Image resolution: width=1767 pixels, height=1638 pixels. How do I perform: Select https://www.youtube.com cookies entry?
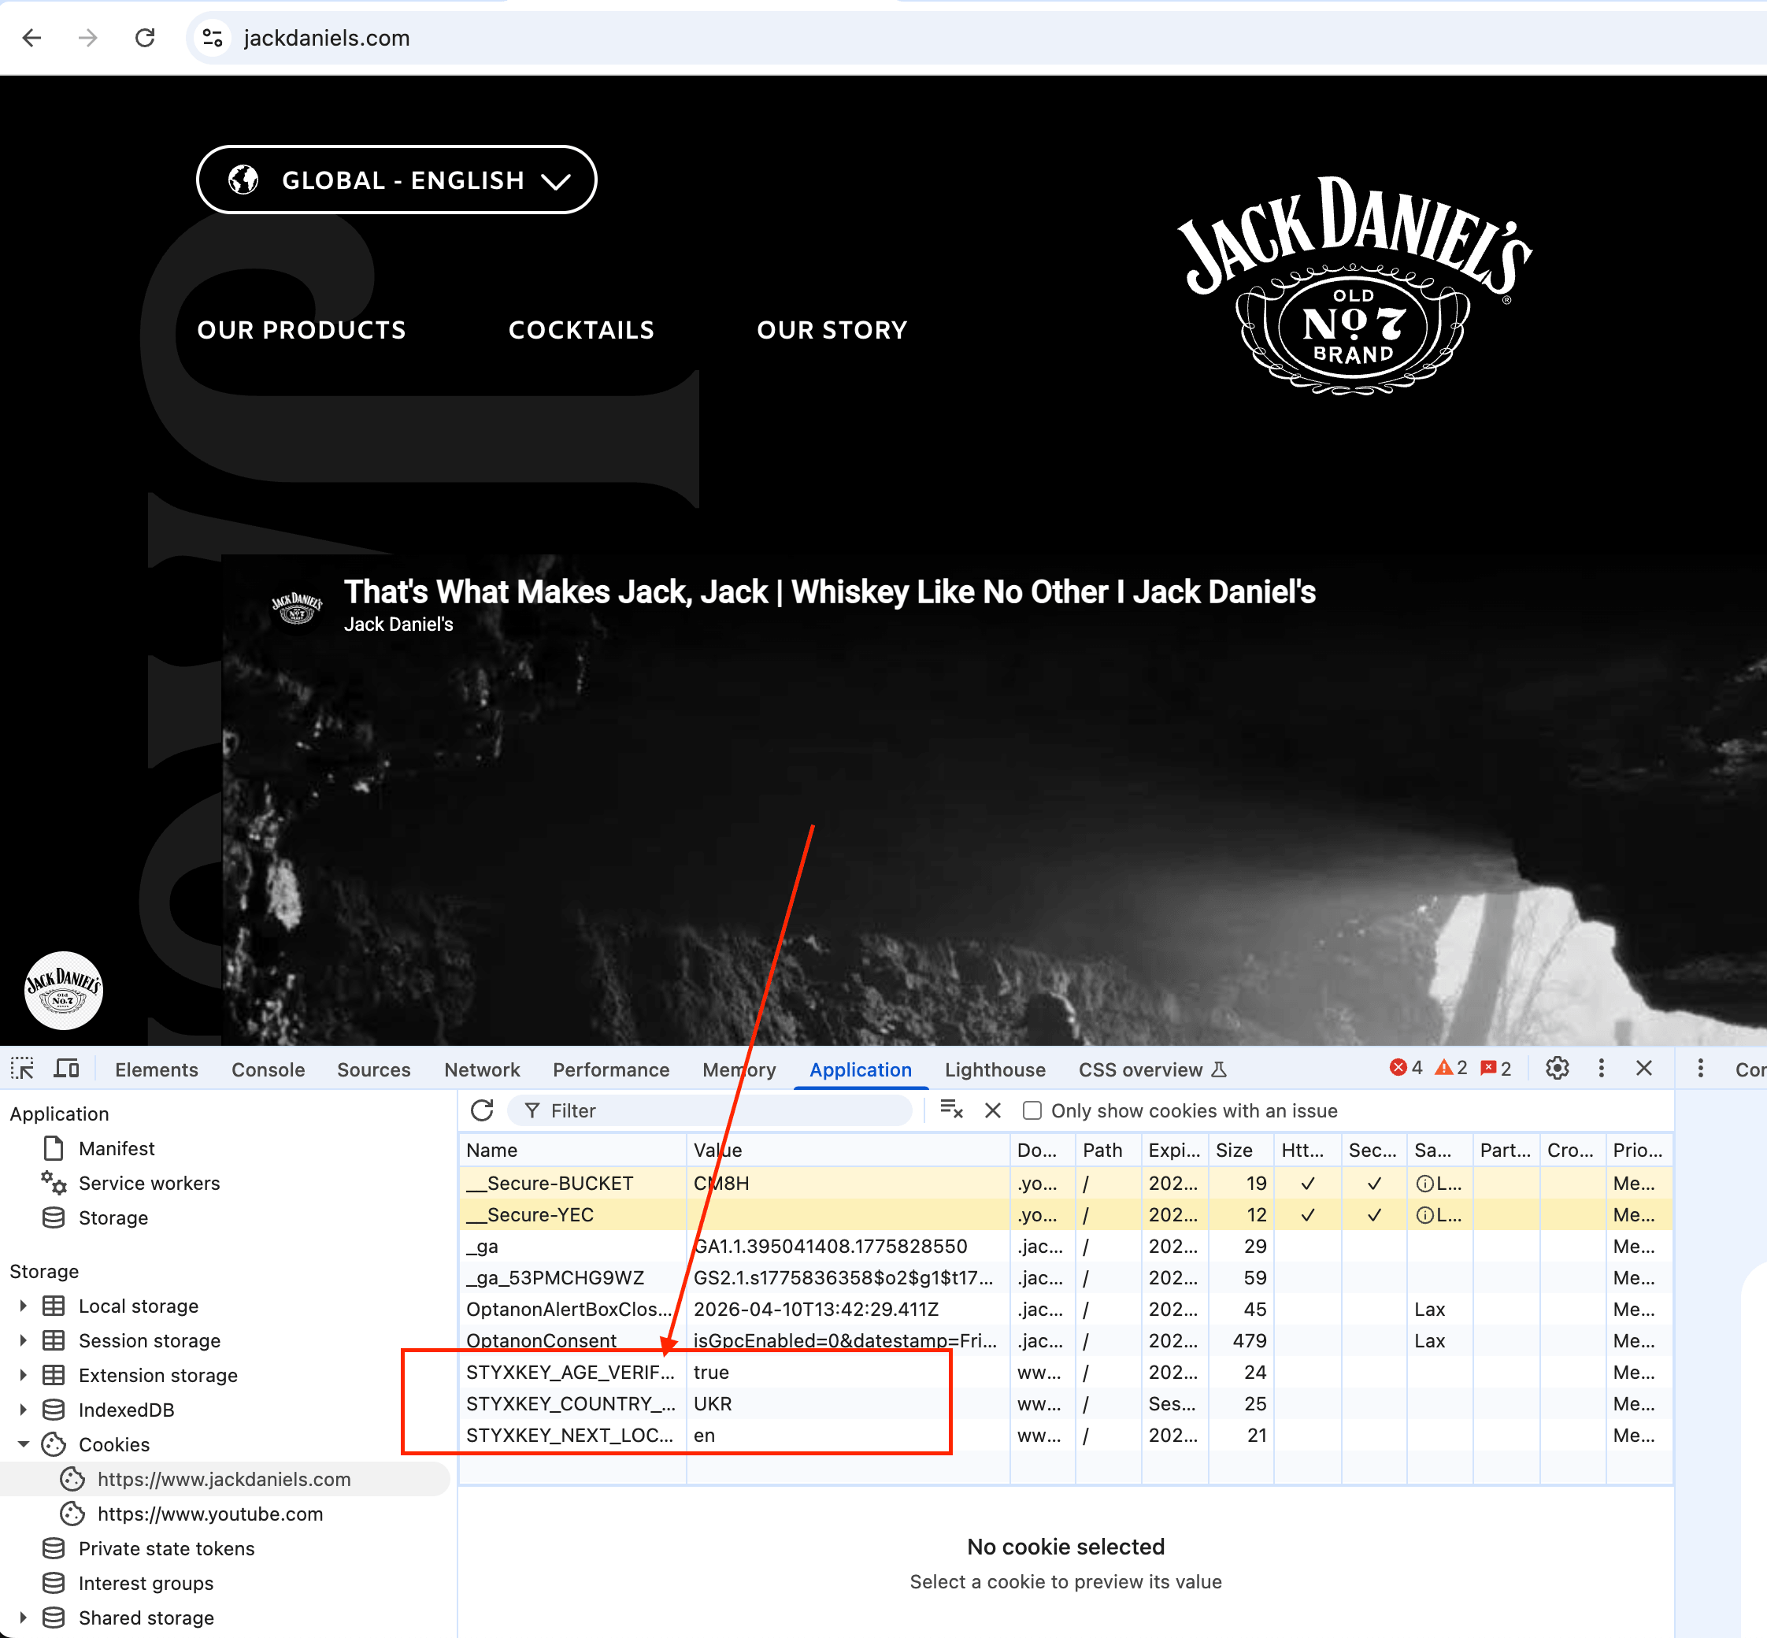[210, 1514]
